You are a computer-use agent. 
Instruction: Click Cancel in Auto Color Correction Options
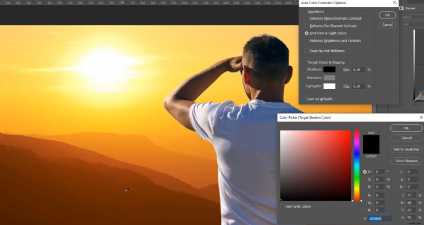point(387,24)
